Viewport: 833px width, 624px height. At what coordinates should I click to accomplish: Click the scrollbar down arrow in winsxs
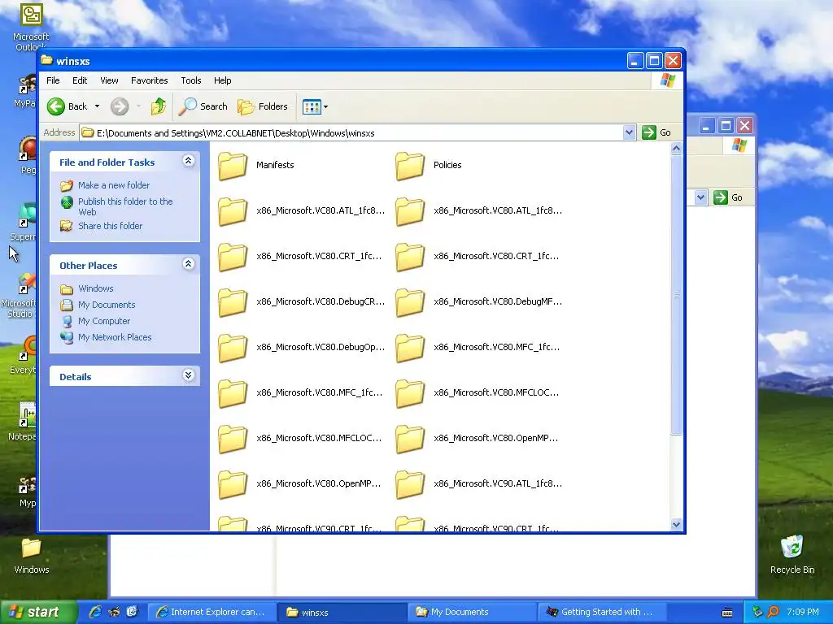click(676, 524)
